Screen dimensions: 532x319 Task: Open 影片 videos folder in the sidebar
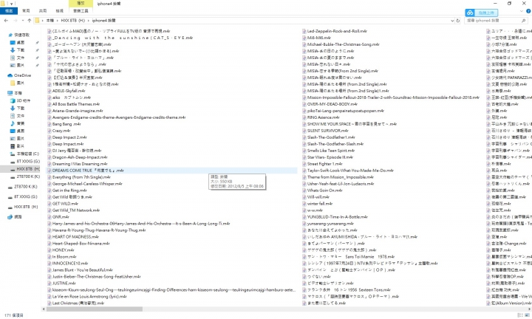17,146
